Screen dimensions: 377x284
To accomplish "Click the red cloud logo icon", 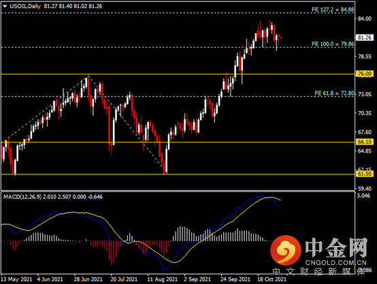I will [285, 250].
